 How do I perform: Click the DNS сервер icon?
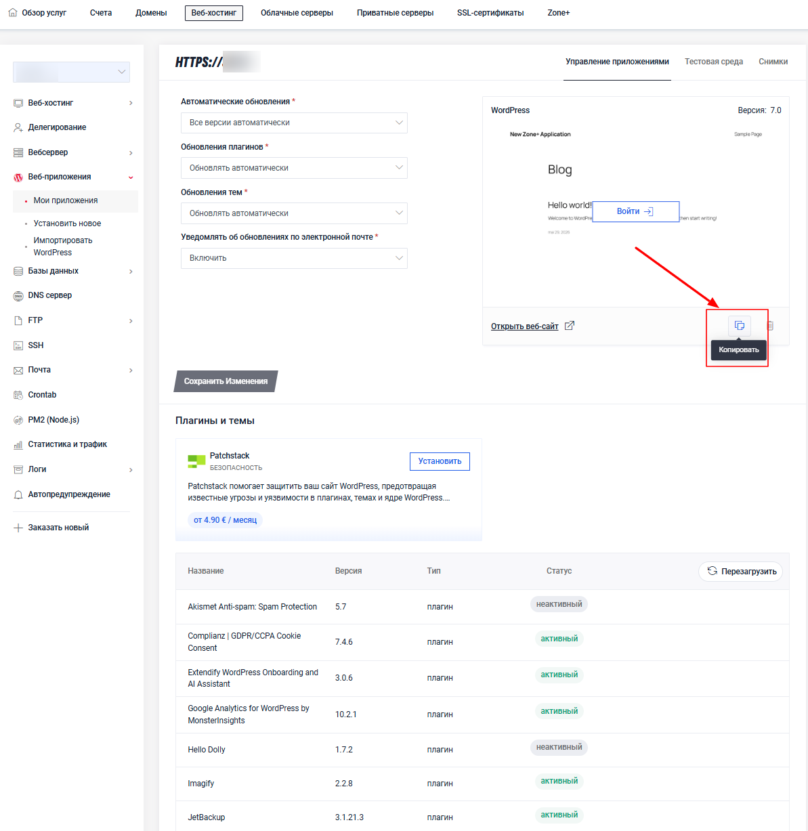pos(18,296)
